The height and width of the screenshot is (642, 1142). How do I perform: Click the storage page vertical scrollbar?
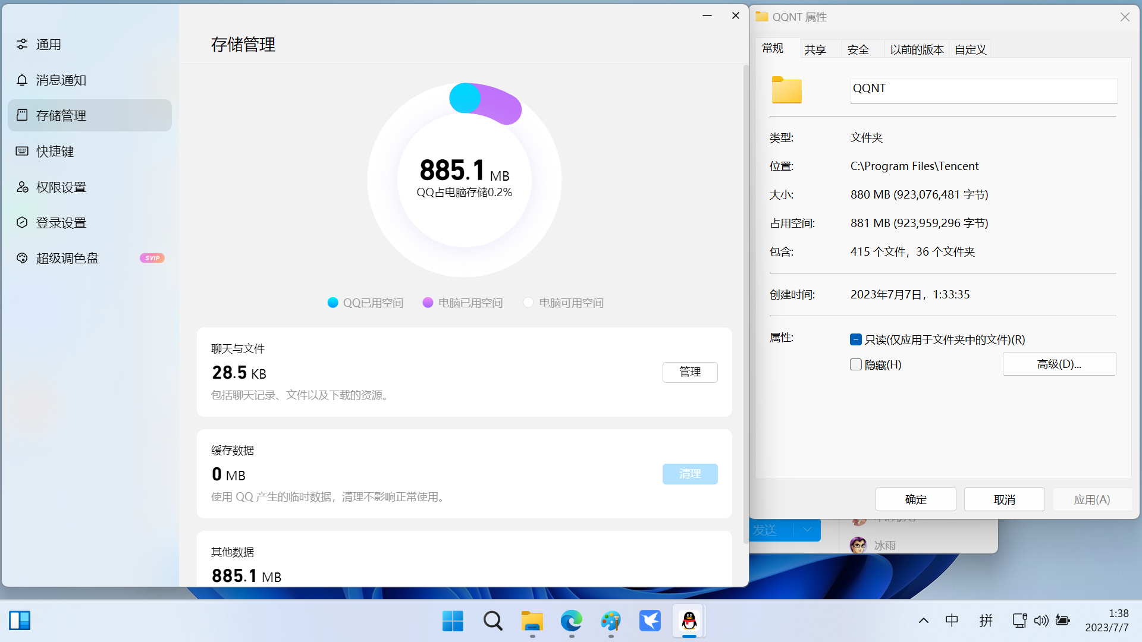[x=746, y=303]
